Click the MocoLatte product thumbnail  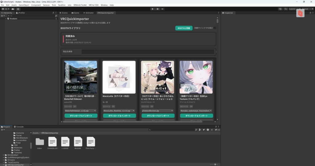pyautogui.click(x=119, y=77)
